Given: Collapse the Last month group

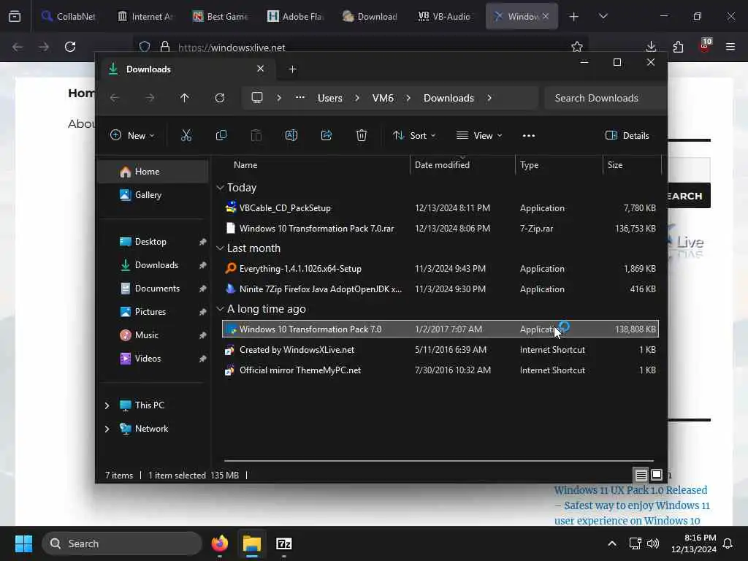Looking at the screenshot, I should click(x=220, y=248).
